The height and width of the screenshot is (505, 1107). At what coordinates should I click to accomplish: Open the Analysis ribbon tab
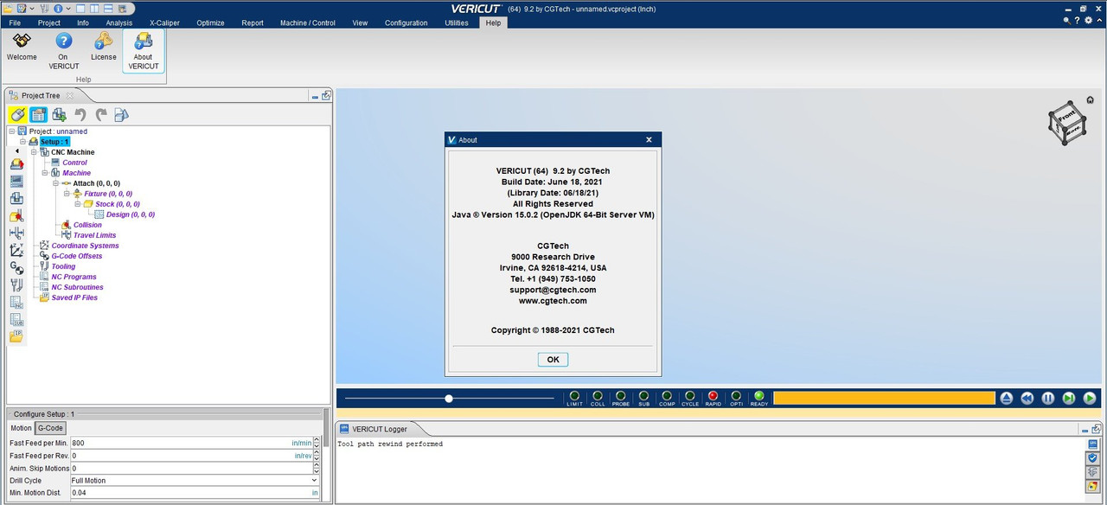[x=119, y=22]
